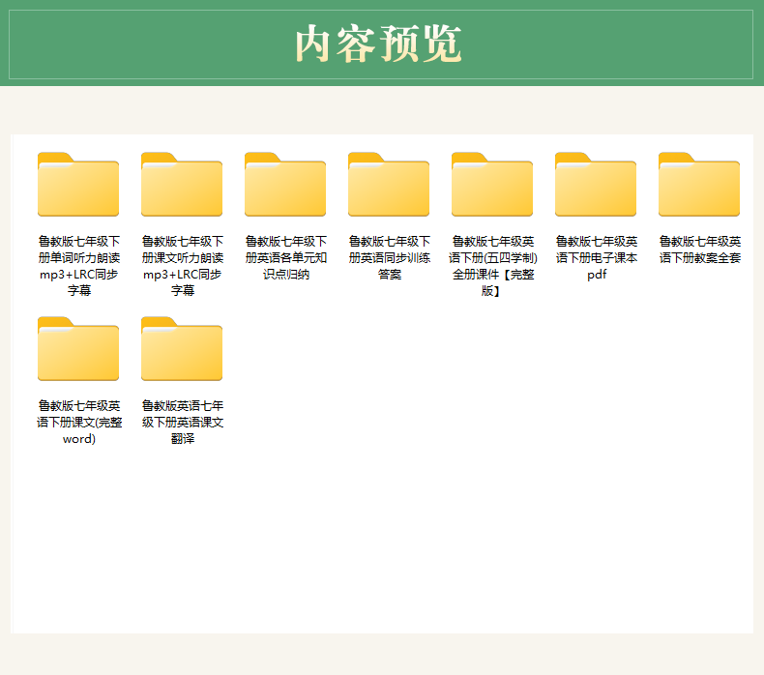Viewport: 764px width, 675px height.
Task: Select the label 鲁教版七年级下册英语各单元知识点归纳
Action: [x=286, y=257]
